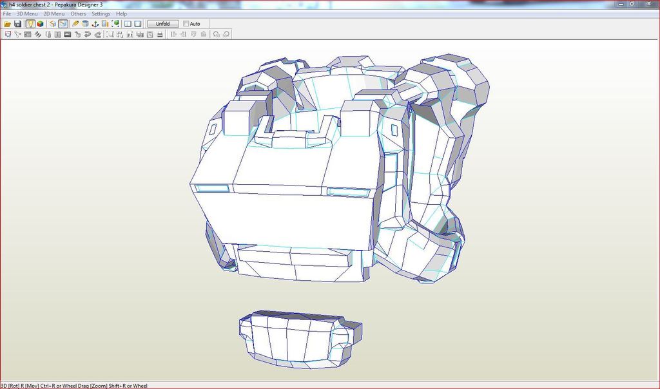
Task: Open the 2D Menu
Action: click(x=54, y=14)
